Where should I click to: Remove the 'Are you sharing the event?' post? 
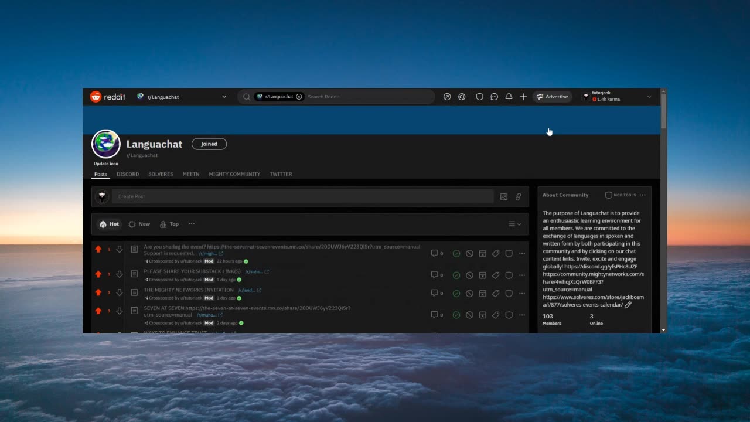(x=469, y=253)
